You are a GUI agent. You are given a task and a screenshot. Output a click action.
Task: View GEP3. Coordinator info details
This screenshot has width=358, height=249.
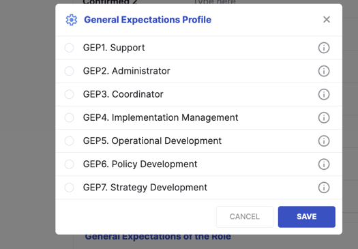(324, 94)
